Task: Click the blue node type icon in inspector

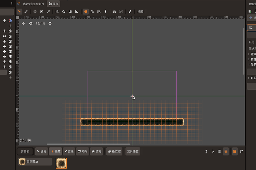Action: point(250,18)
